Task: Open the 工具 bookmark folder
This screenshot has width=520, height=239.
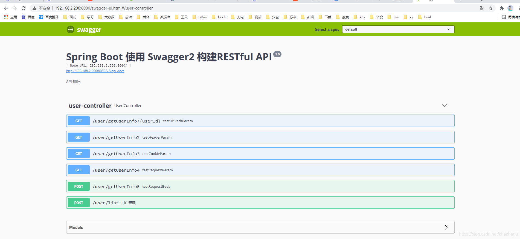Action: pos(181,17)
